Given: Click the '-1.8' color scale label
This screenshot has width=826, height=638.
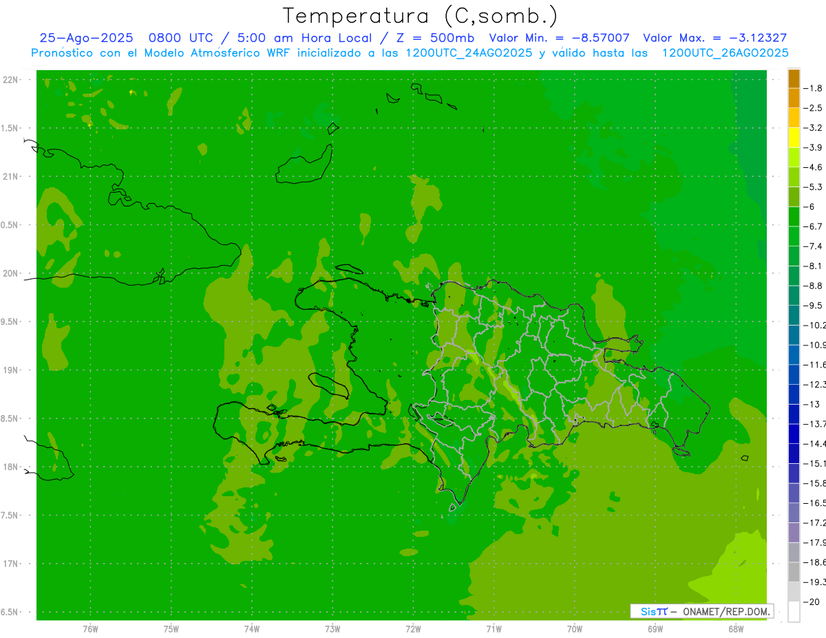Looking at the screenshot, I should pyautogui.click(x=813, y=88).
